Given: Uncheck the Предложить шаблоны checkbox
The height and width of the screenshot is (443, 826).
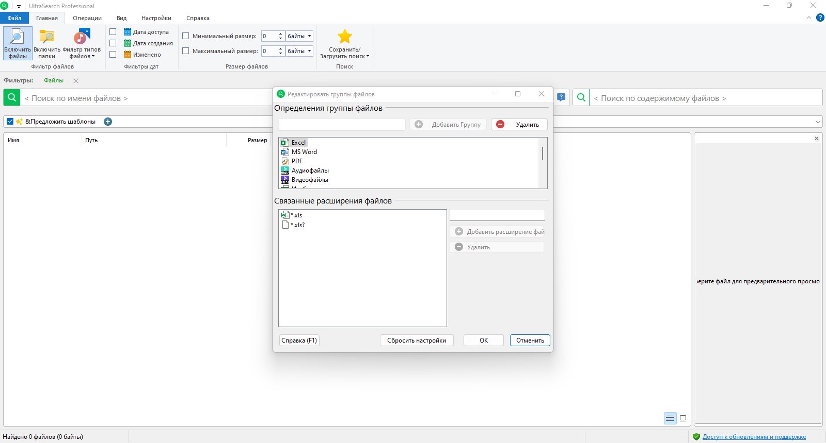Looking at the screenshot, I should click(10, 122).
